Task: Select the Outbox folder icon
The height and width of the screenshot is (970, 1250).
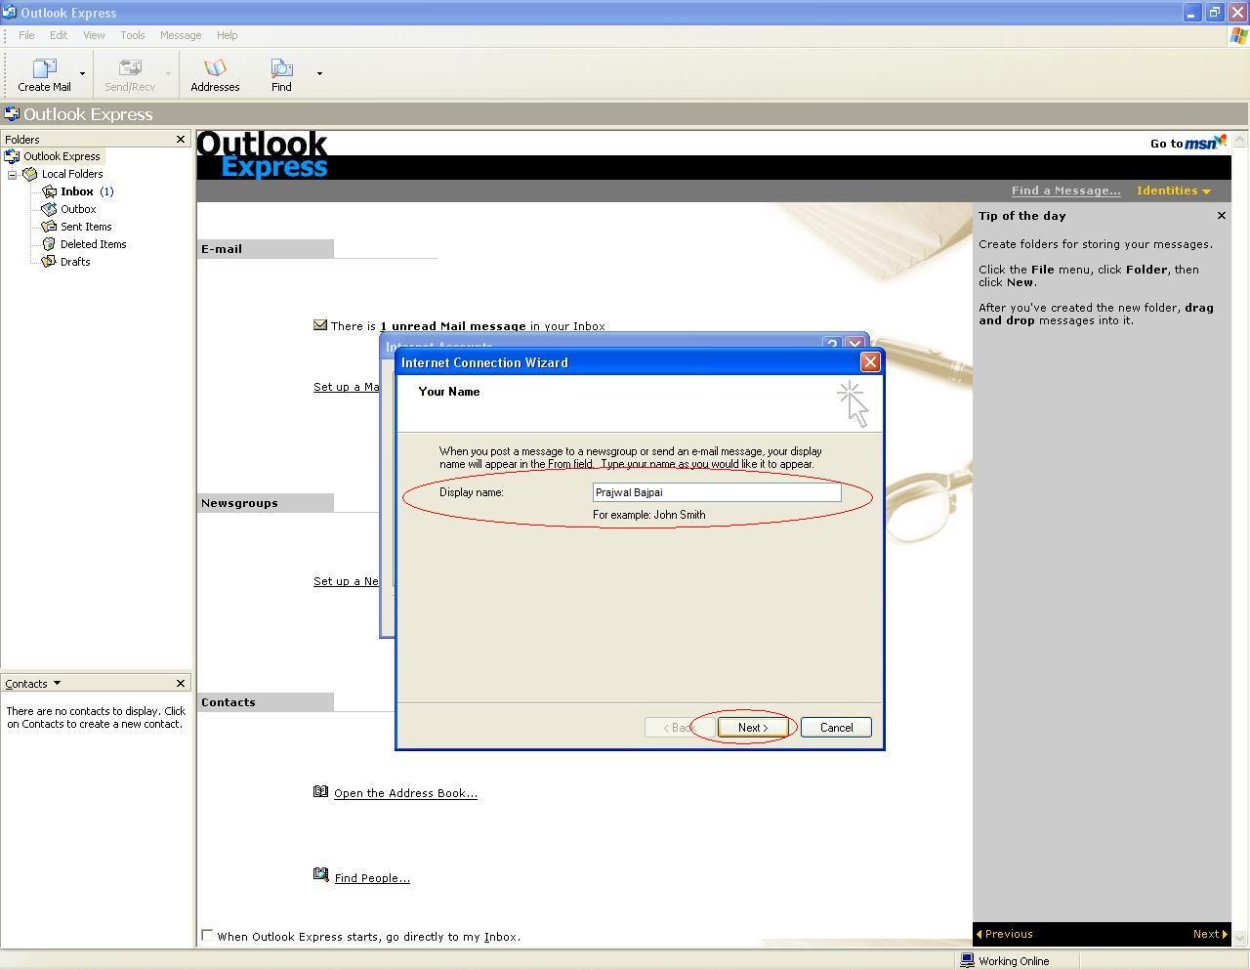Action: tap(49, 209)
